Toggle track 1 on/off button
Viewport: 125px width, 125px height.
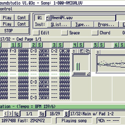[13, 45]
